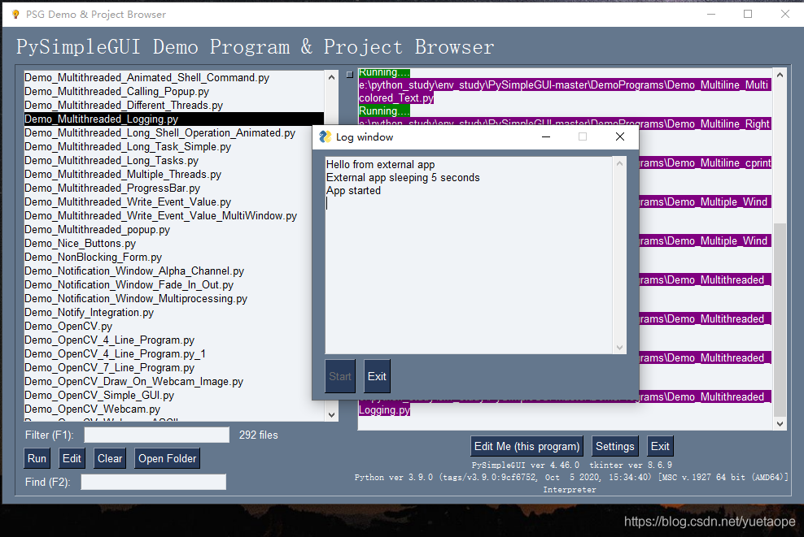The image size is (804, 537).
Task: Click Exit button in the Log window
Action: click(377, 376)
